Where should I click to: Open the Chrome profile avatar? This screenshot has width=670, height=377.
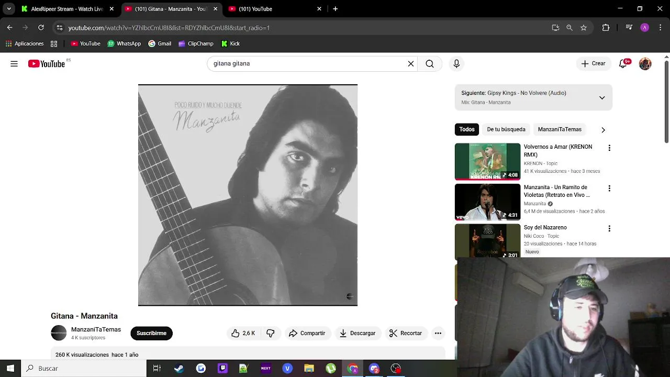(x=645, y=28)
